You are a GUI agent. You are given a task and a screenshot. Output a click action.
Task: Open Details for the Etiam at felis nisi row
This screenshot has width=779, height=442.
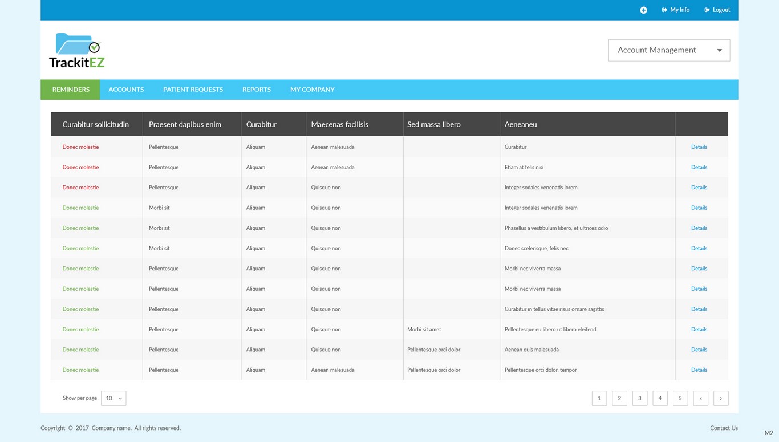(x=699, y=167)
